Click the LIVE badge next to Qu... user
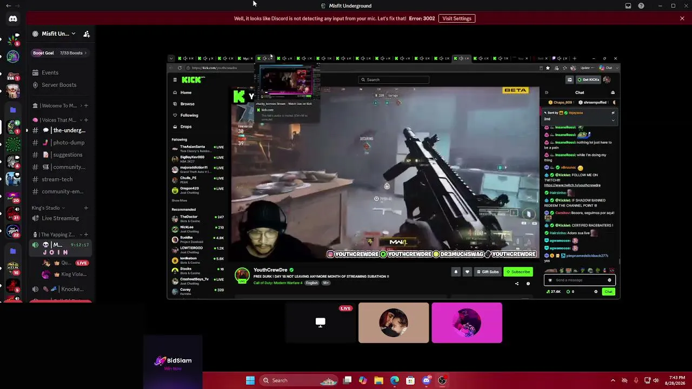The height and width of the screenshot is (389, 692). point(82,263)
